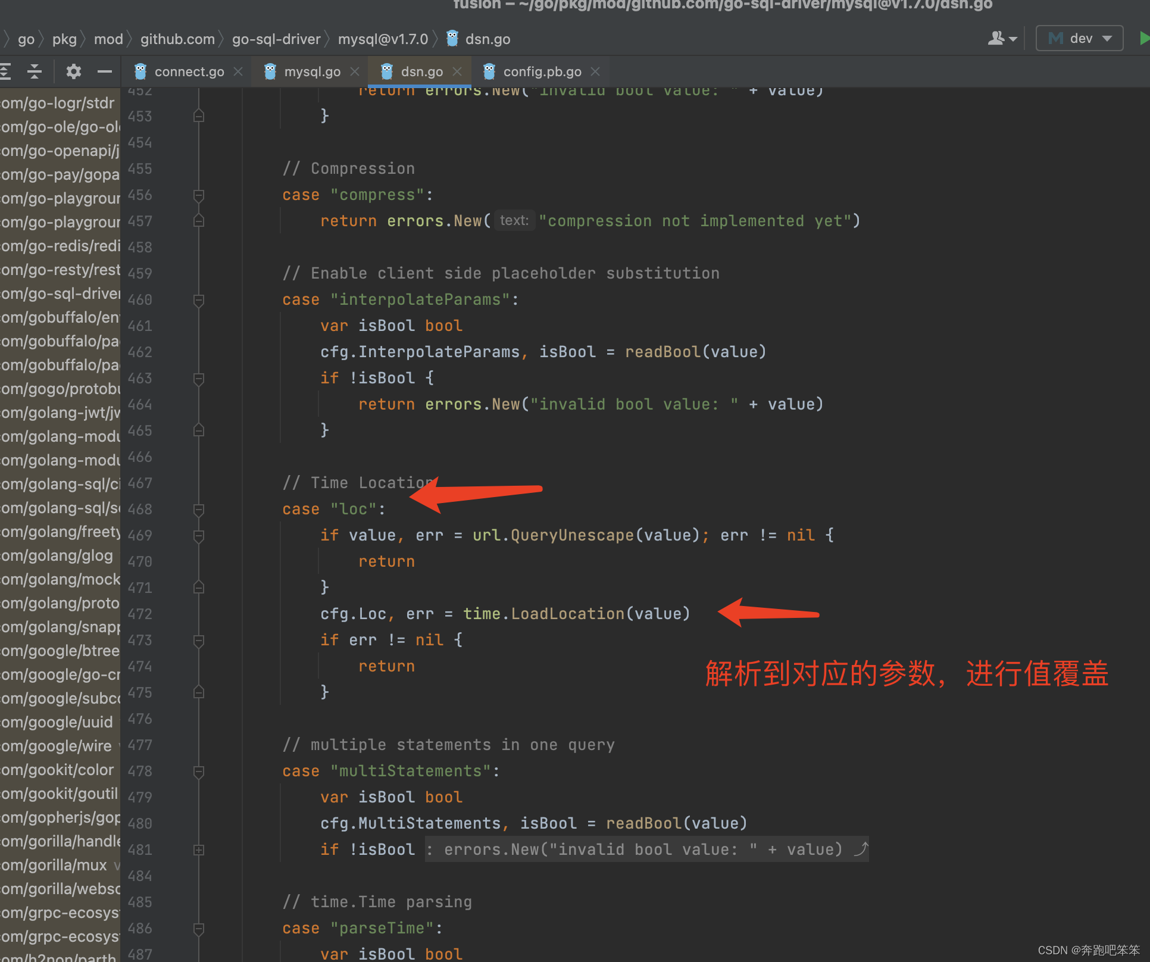The image size is (1150, 962).
Task: Fold case "multiStatements" at line 478
Action: (x=199, y=772)
